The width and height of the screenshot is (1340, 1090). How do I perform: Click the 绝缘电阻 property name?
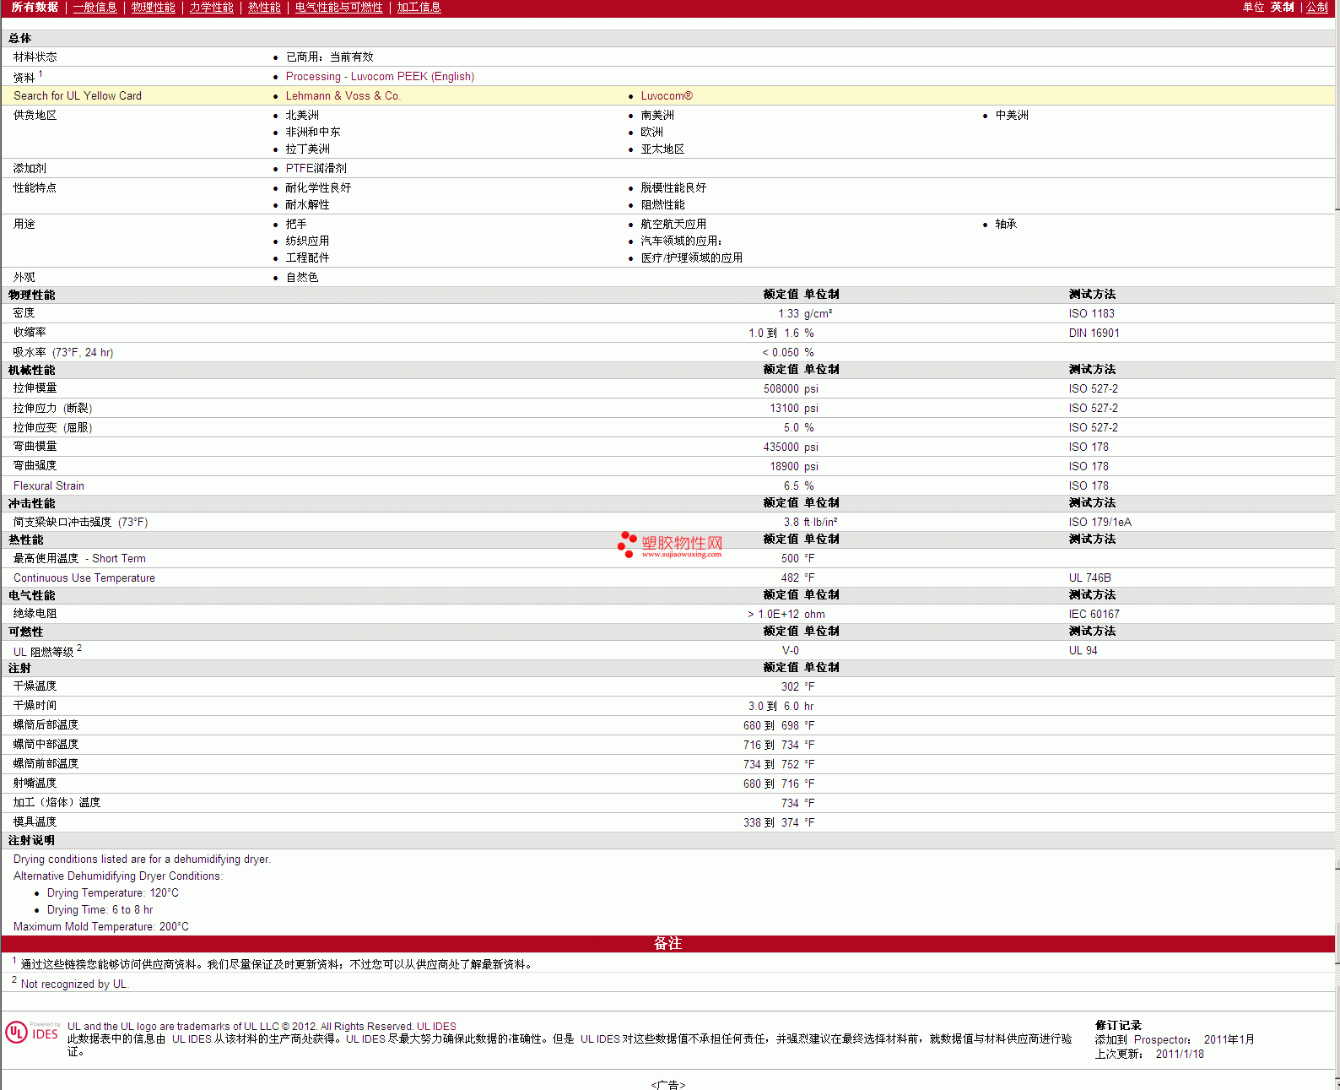point(35,614)
